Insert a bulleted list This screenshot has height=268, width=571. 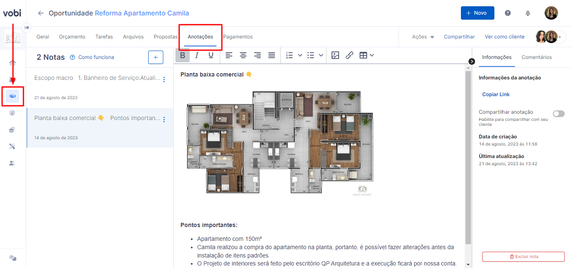point(311,55)
